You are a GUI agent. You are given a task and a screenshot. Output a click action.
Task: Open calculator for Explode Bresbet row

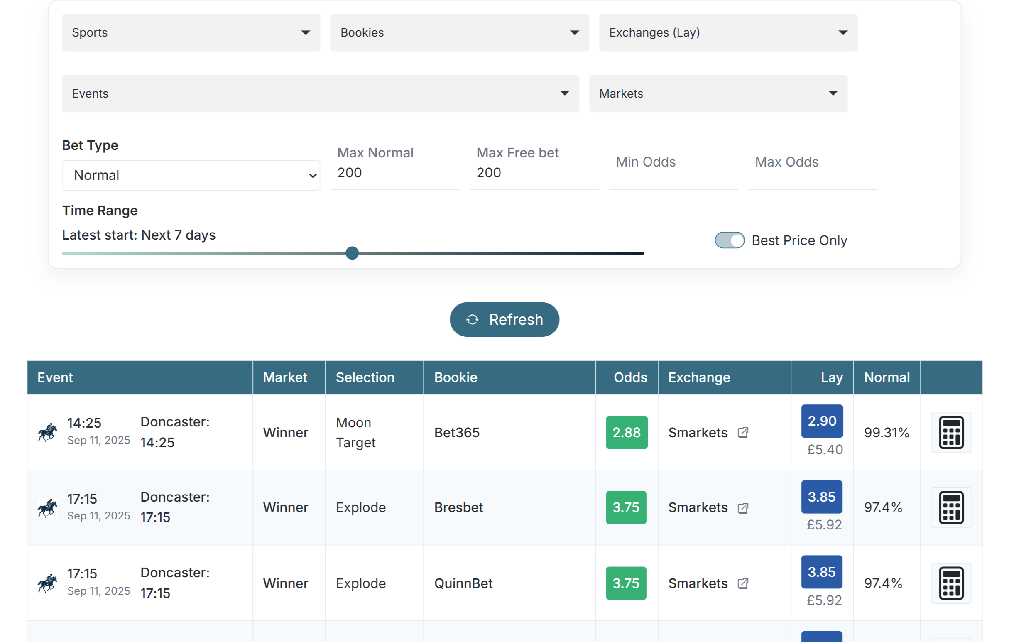(x=951, y=507)
